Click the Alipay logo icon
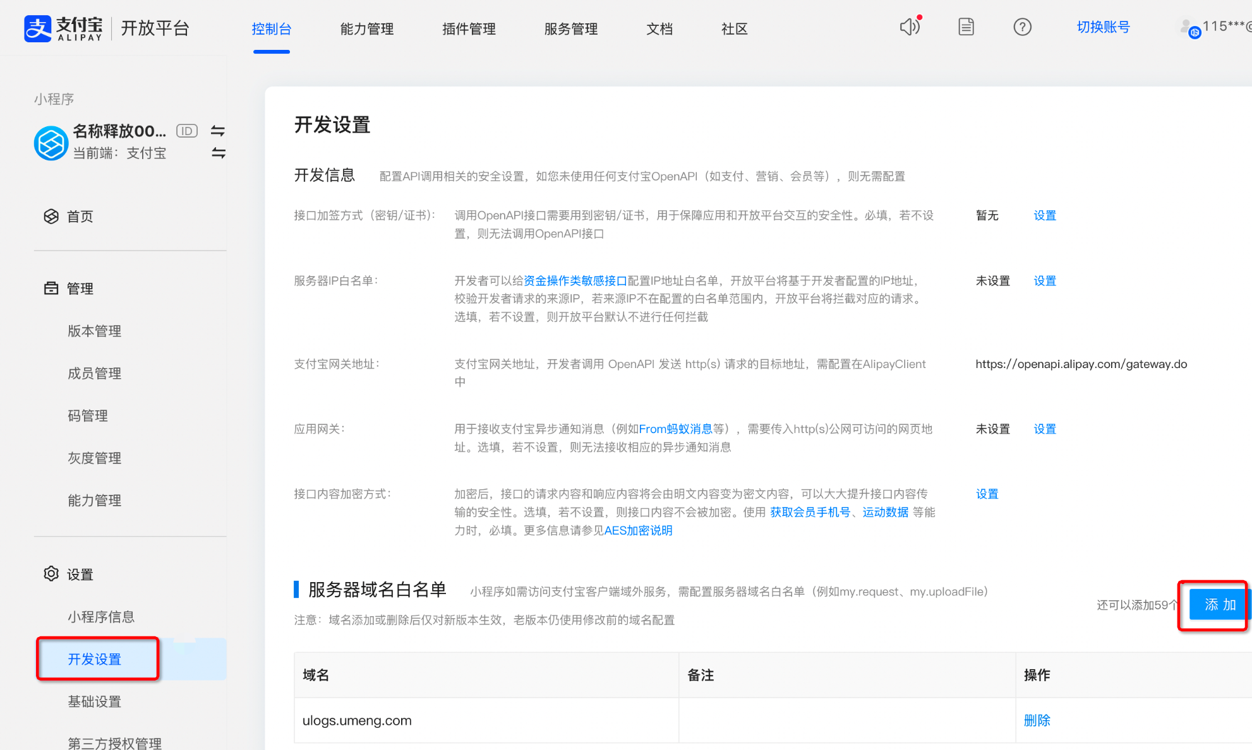 click(37, 28)
